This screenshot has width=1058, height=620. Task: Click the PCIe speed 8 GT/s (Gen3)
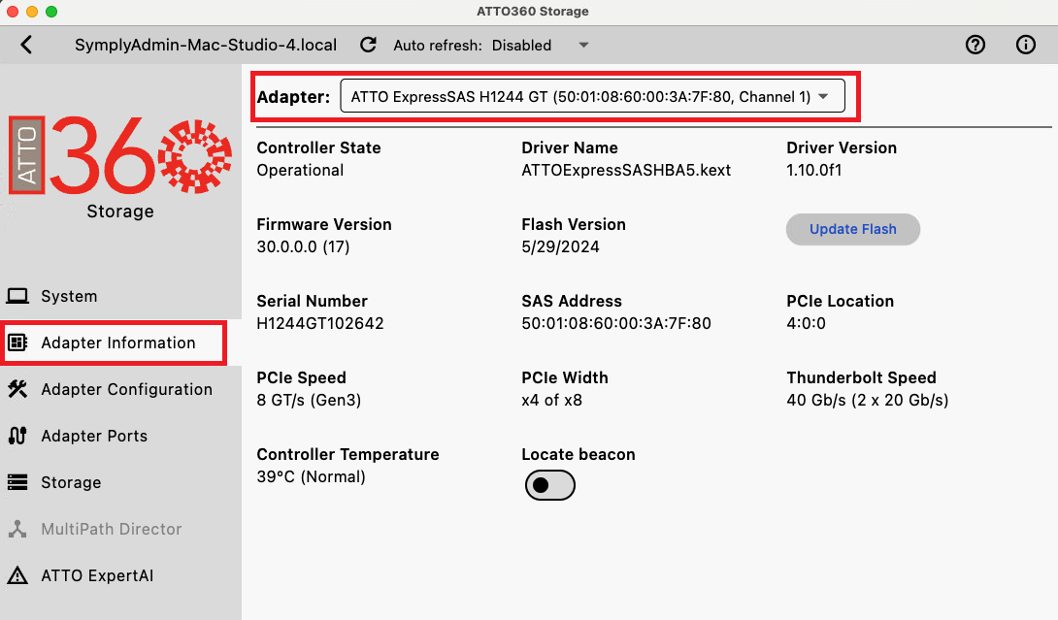coord(309,400)
